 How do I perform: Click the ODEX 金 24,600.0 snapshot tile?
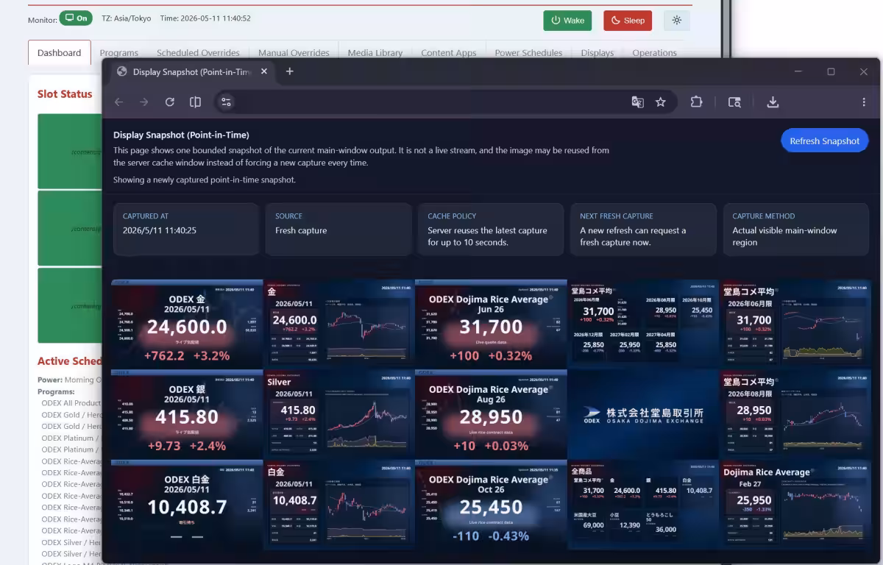point(187,323)
